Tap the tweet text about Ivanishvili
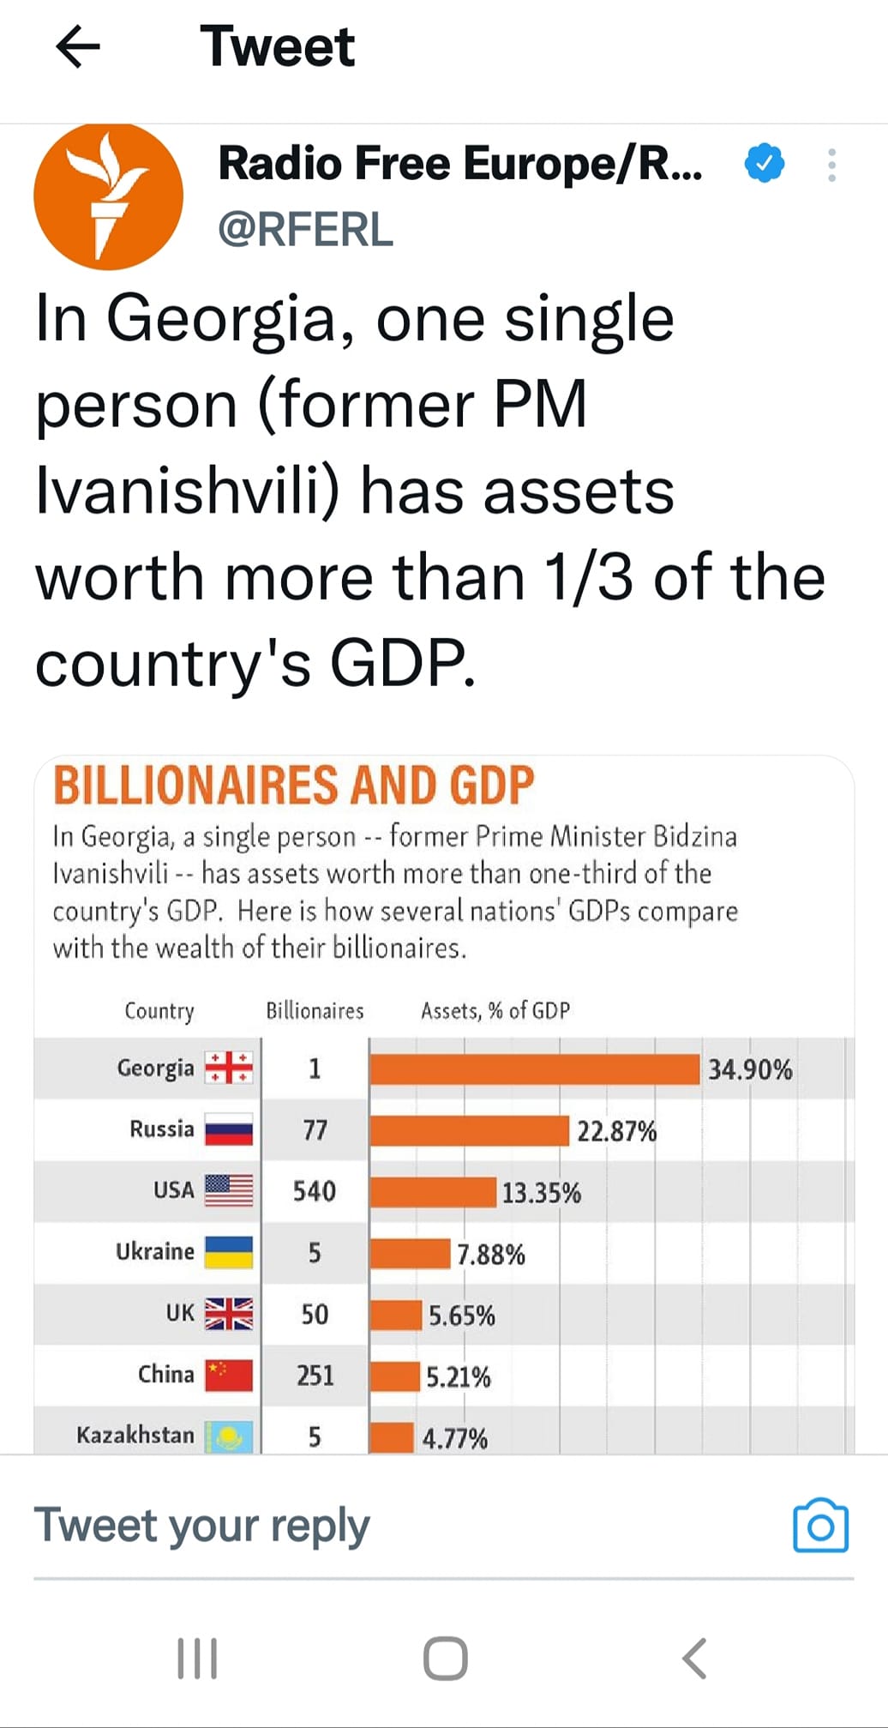The height and width of the screenshot is (1728, 888). point(429,491)
